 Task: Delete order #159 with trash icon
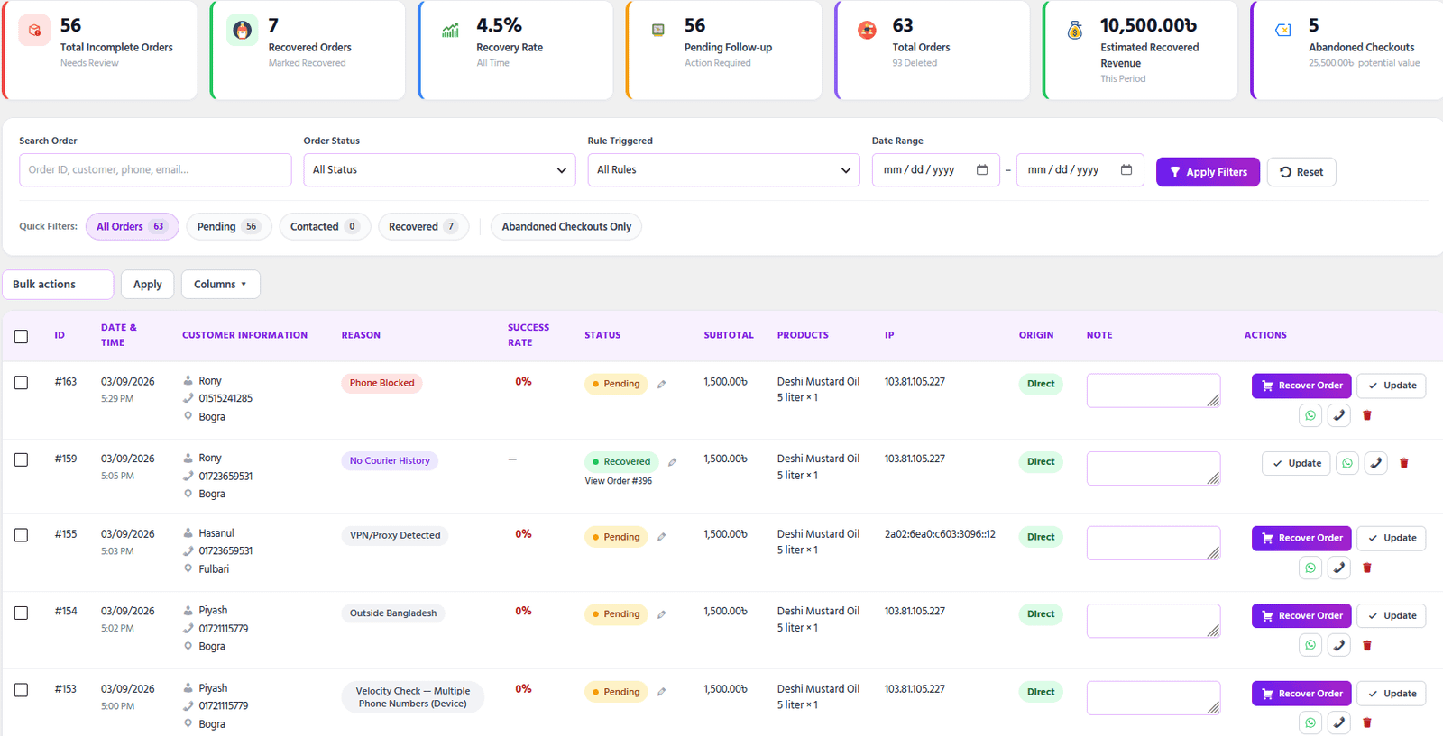click(x=1404, y=463)
